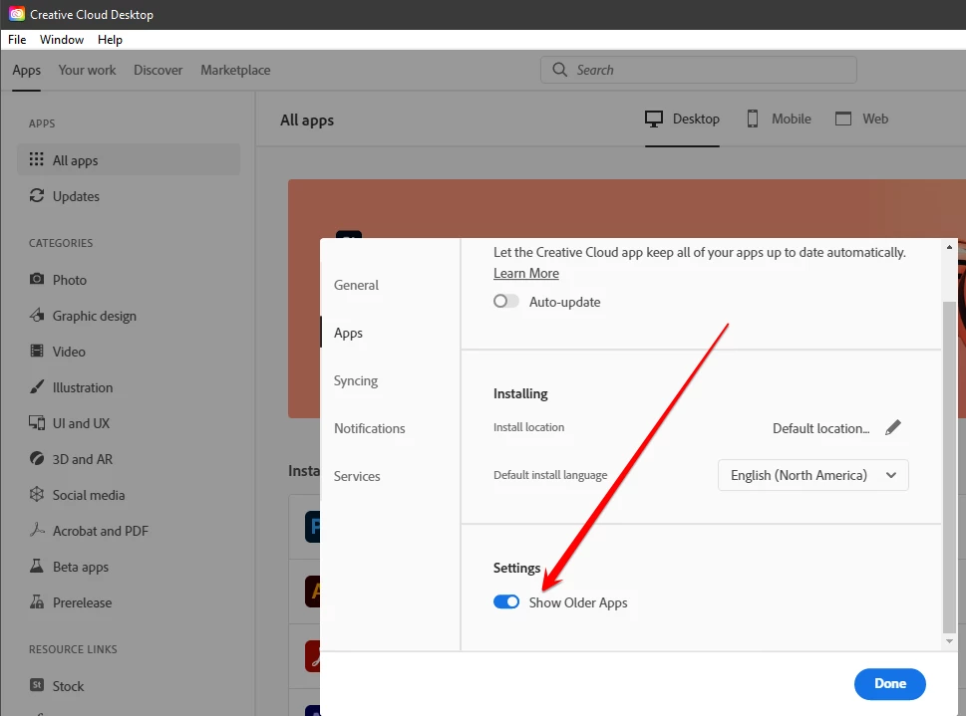
Task: Click the search magnifier icon
Action: [x=559, y=70]
